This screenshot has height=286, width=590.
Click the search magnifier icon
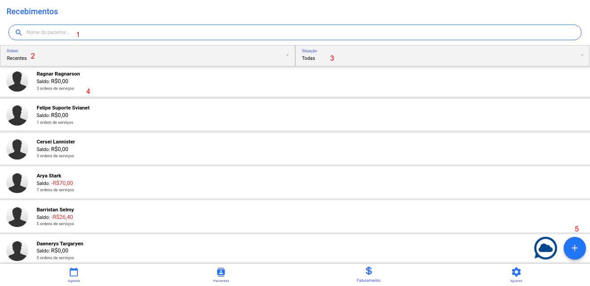coord(19,33)
